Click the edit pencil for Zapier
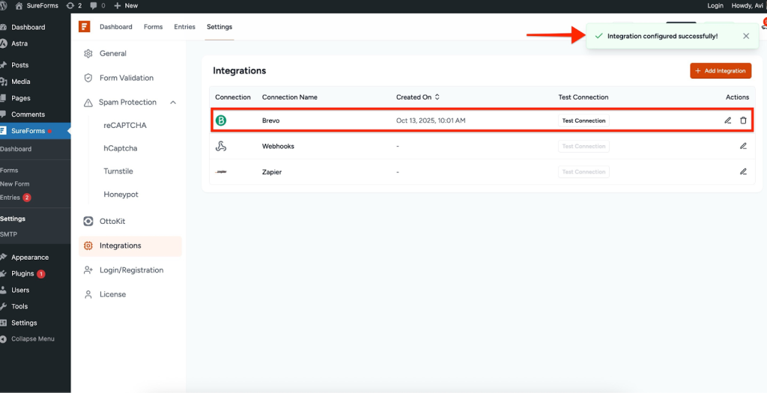Screen dimensions: 767x393 point(743,171)
